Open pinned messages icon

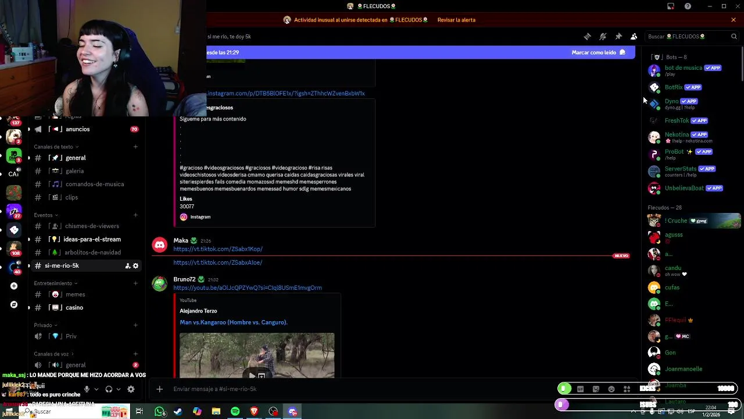point(618,36)
